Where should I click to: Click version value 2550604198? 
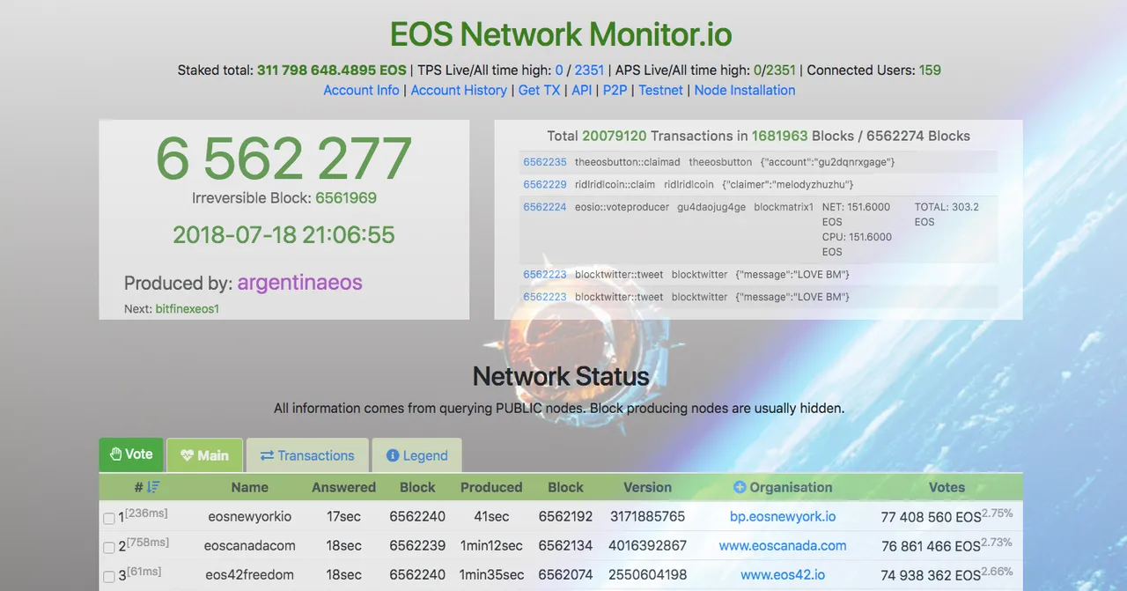coord(647,574)
